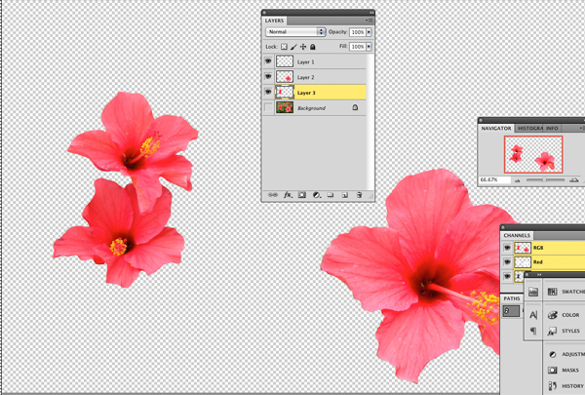The width and height of the screenshot is (585, 395).
Task: Open the Normal blend mode dropdown
Action: [x=295, y=32]
